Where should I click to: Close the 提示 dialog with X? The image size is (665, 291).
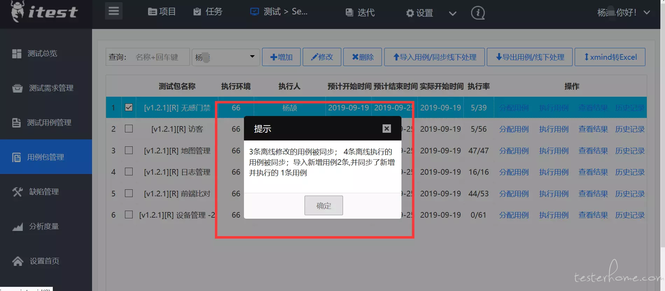[x=386, y=129]
